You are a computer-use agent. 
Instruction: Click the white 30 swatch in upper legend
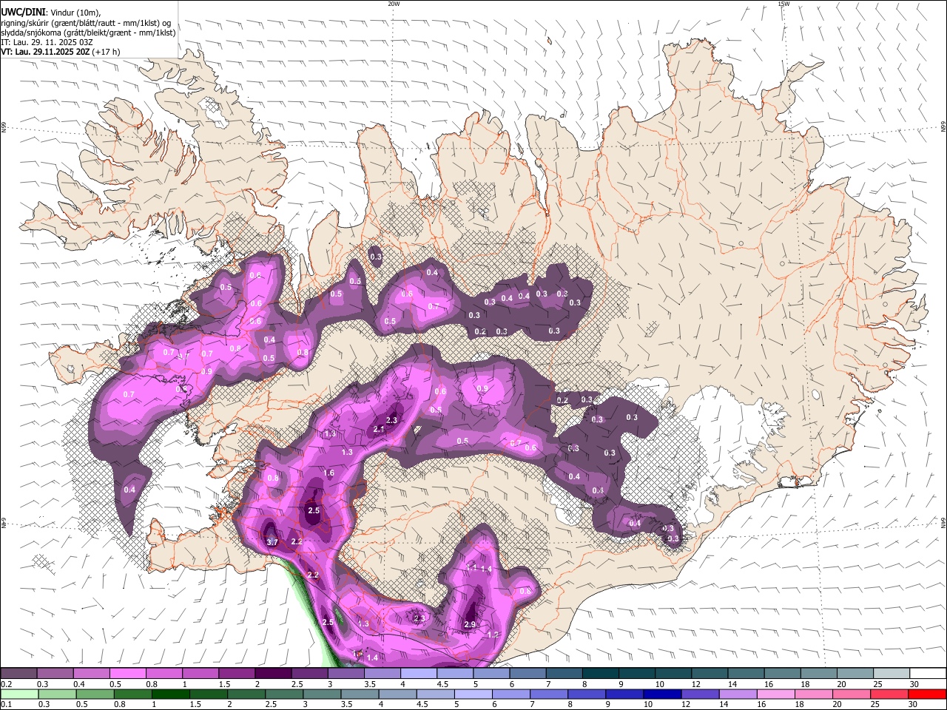point(926,674)
